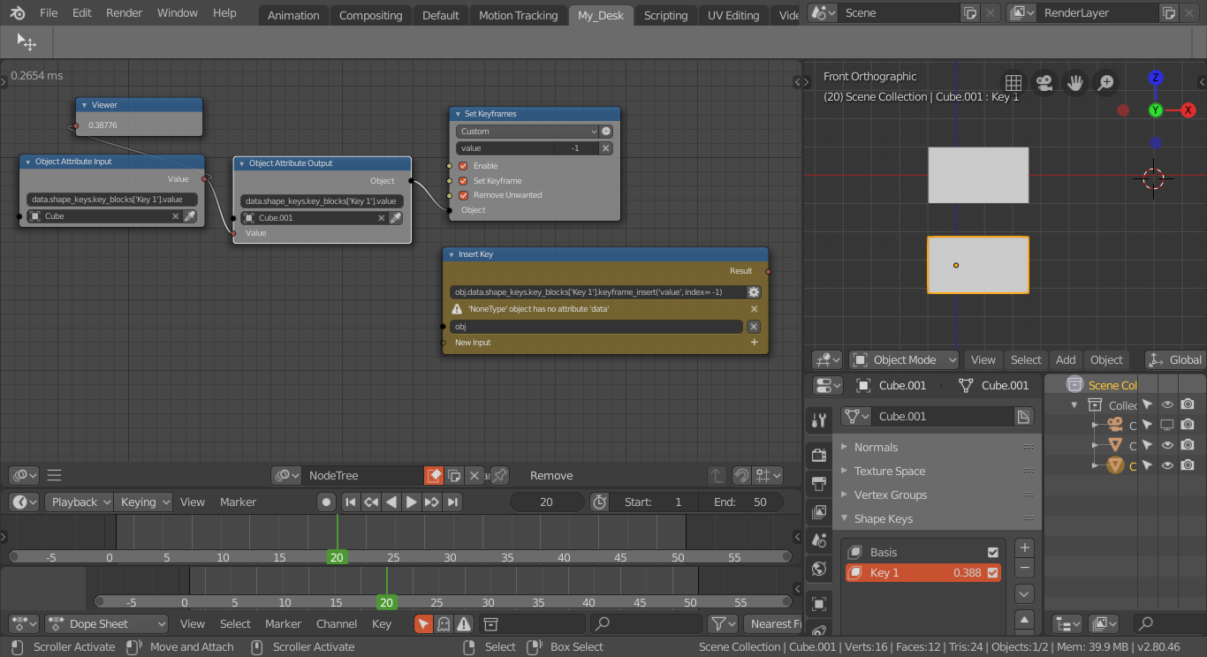This screenshot has height=657, width=1207.
Task: Switch to the Compositing workspace tab
Action: click(x=370, y=15)
